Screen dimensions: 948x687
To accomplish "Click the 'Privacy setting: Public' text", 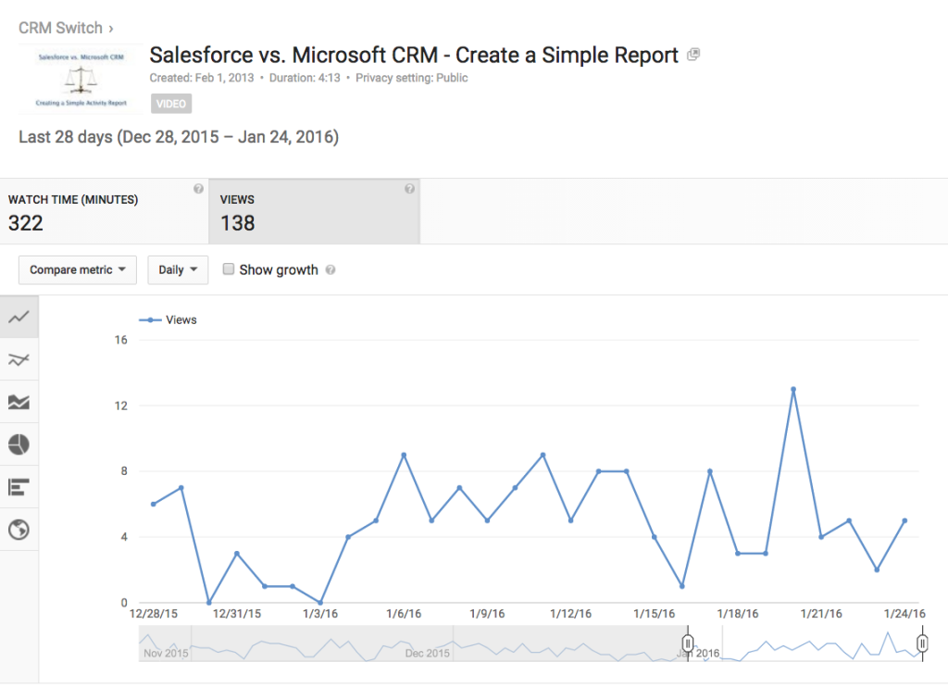I will coord(412,78).
